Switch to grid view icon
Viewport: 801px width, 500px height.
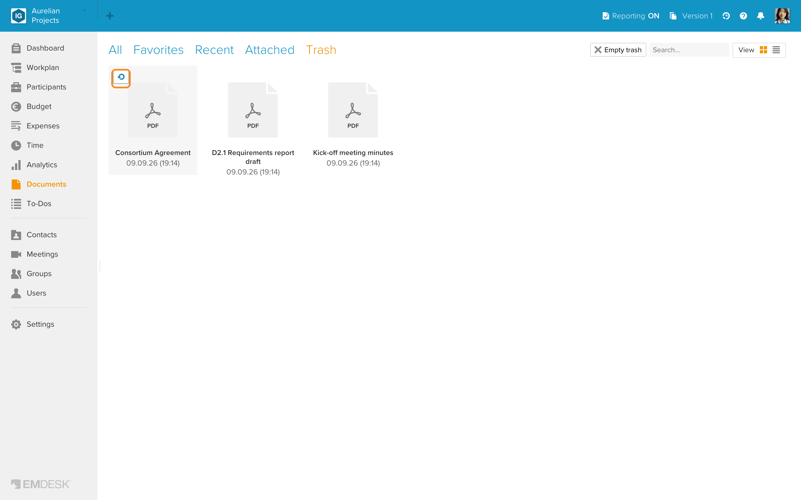[763, 50]
